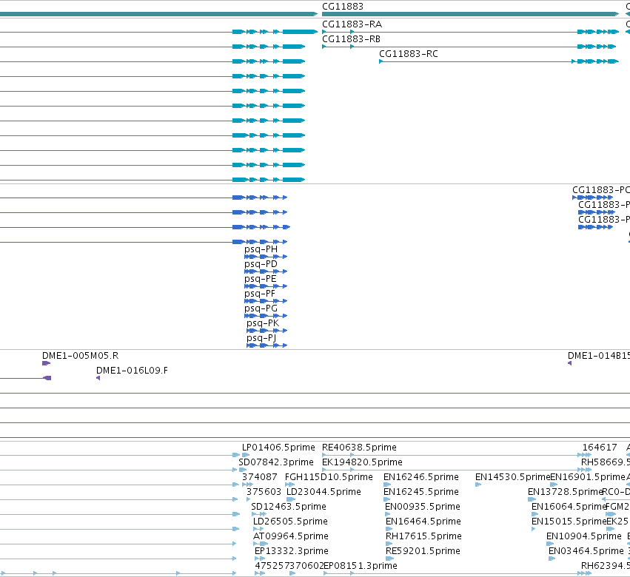630x577 pixels.
Task: Select the RE59201.5prime EST label
Action: (x=423, y=551)
